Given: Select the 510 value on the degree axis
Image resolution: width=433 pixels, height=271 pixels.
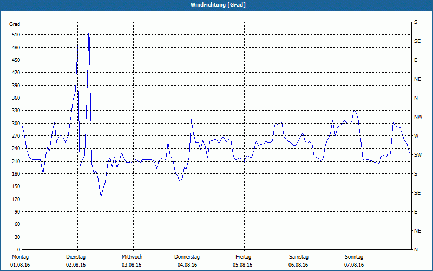Looking at the screenshot, I should (16, 35).
